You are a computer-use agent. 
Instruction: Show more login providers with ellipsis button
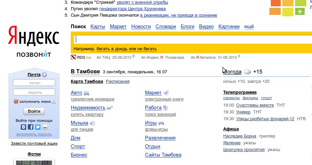point(45,127)
